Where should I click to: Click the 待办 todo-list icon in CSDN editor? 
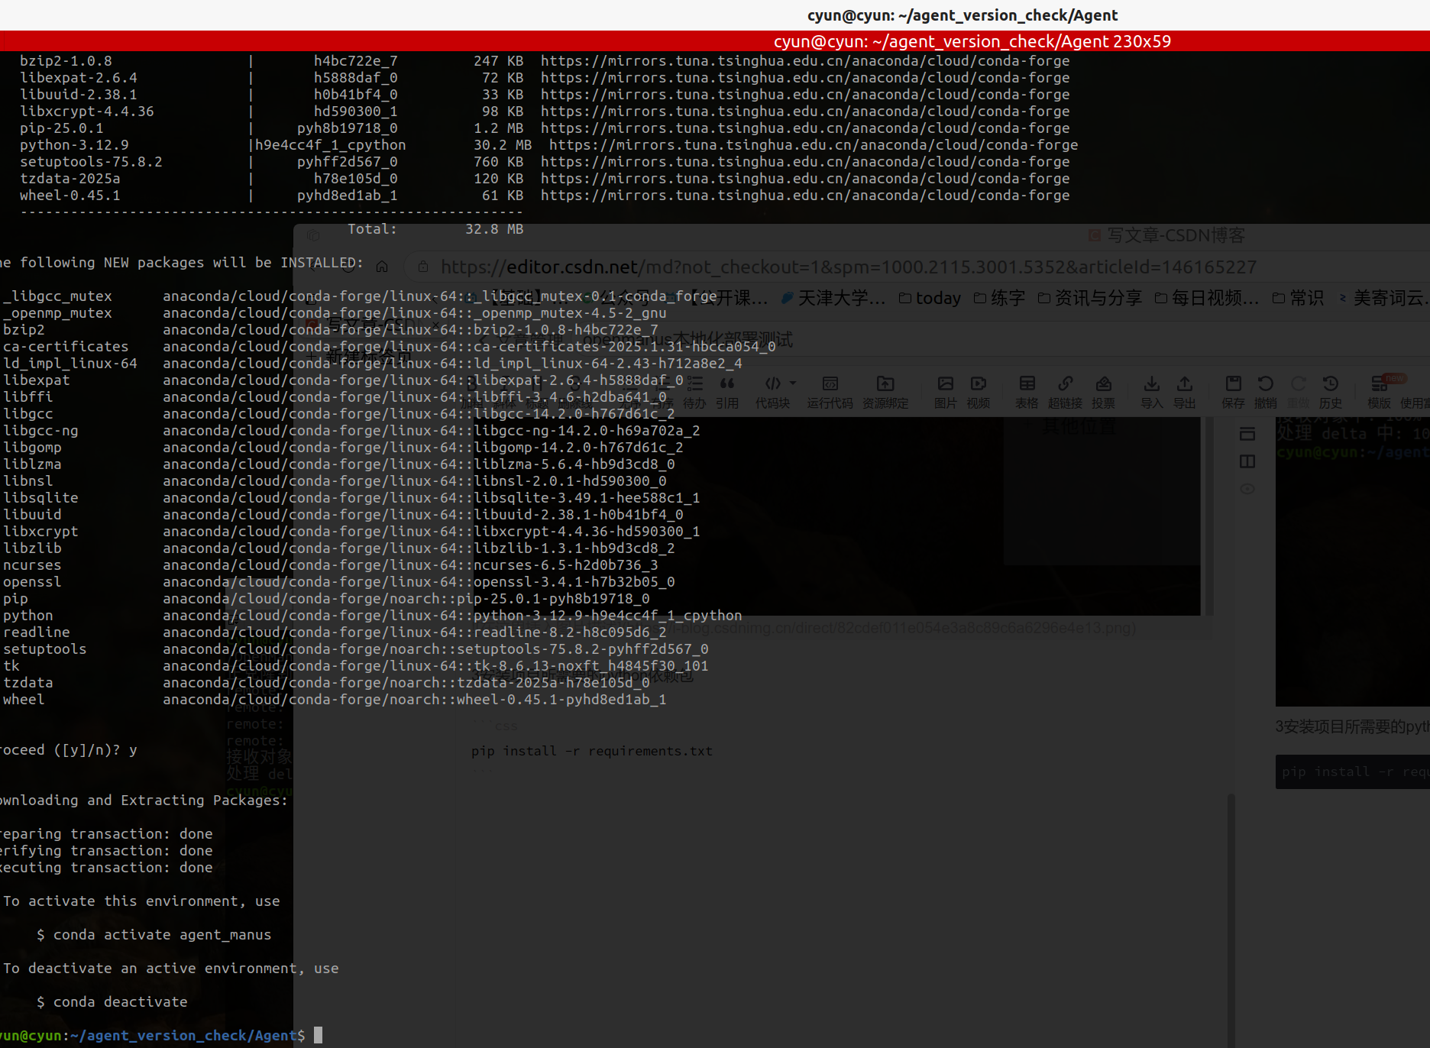[x=694, y=392]
